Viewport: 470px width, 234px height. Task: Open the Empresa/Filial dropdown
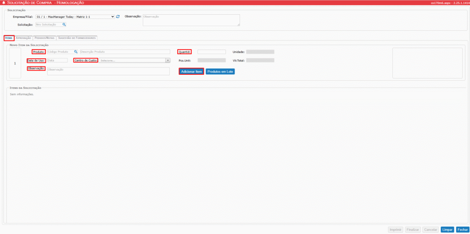(x=75, y=17)
